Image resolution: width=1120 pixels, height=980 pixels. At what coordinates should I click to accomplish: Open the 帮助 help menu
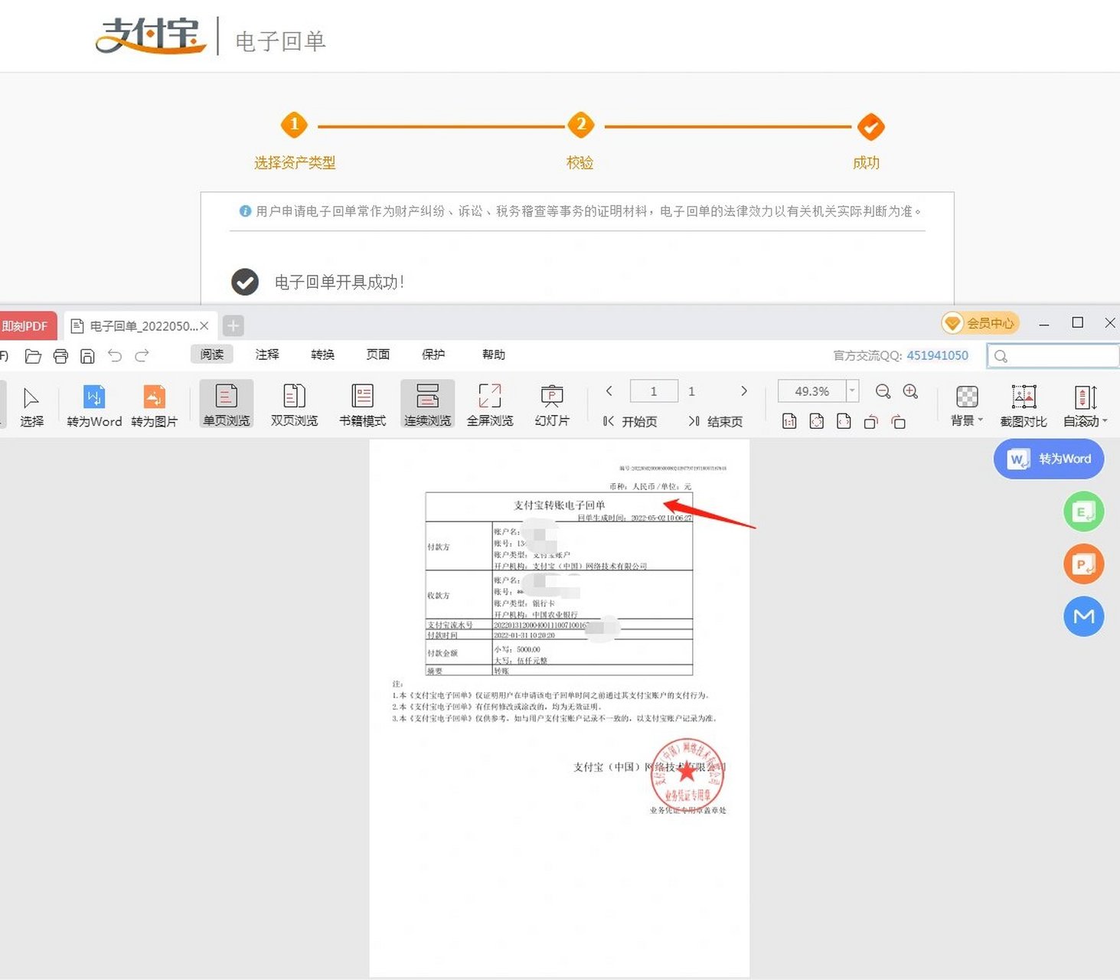(x=494, y=354)
